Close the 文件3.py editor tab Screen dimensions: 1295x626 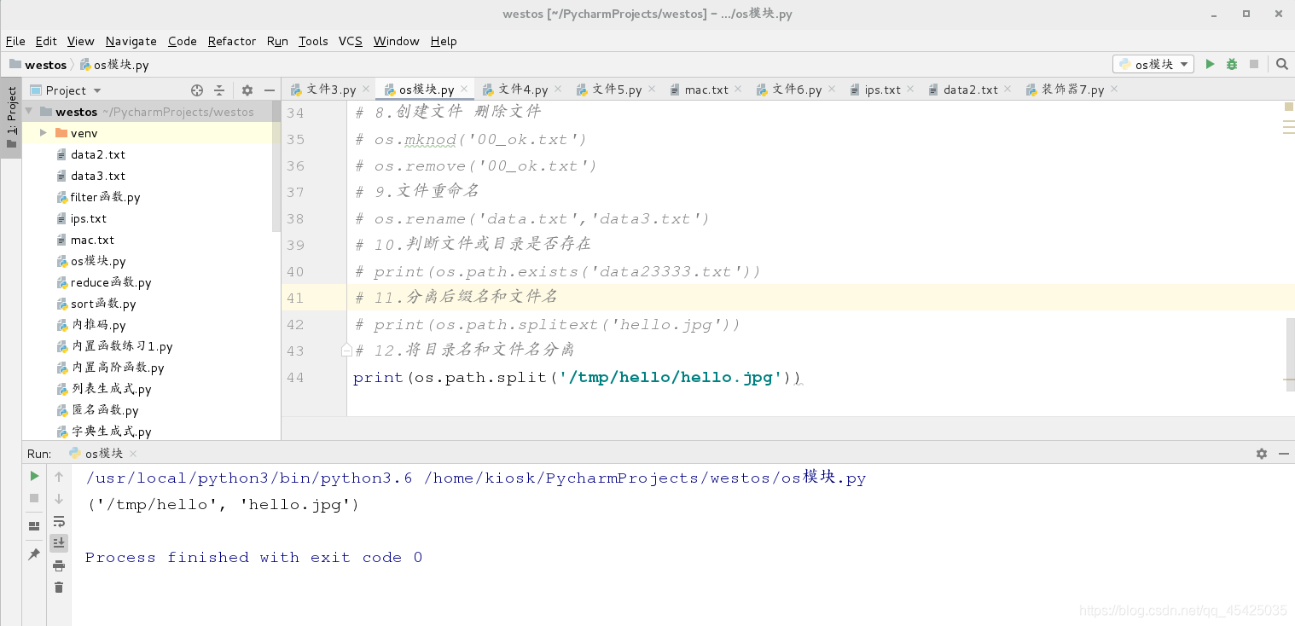point(367,88)
